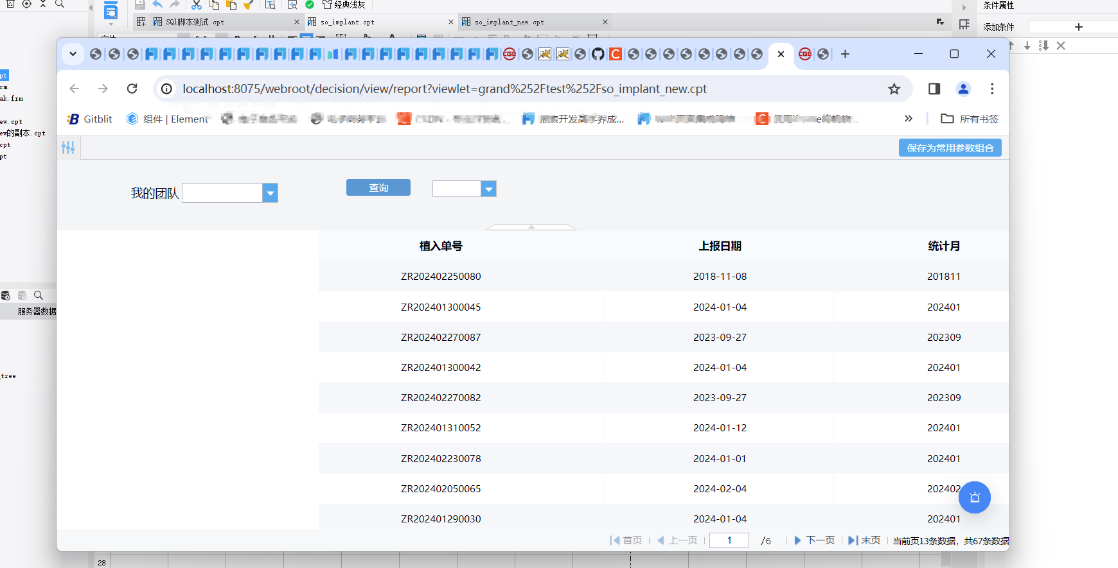Click the floating bell notification button

(975, 497)
